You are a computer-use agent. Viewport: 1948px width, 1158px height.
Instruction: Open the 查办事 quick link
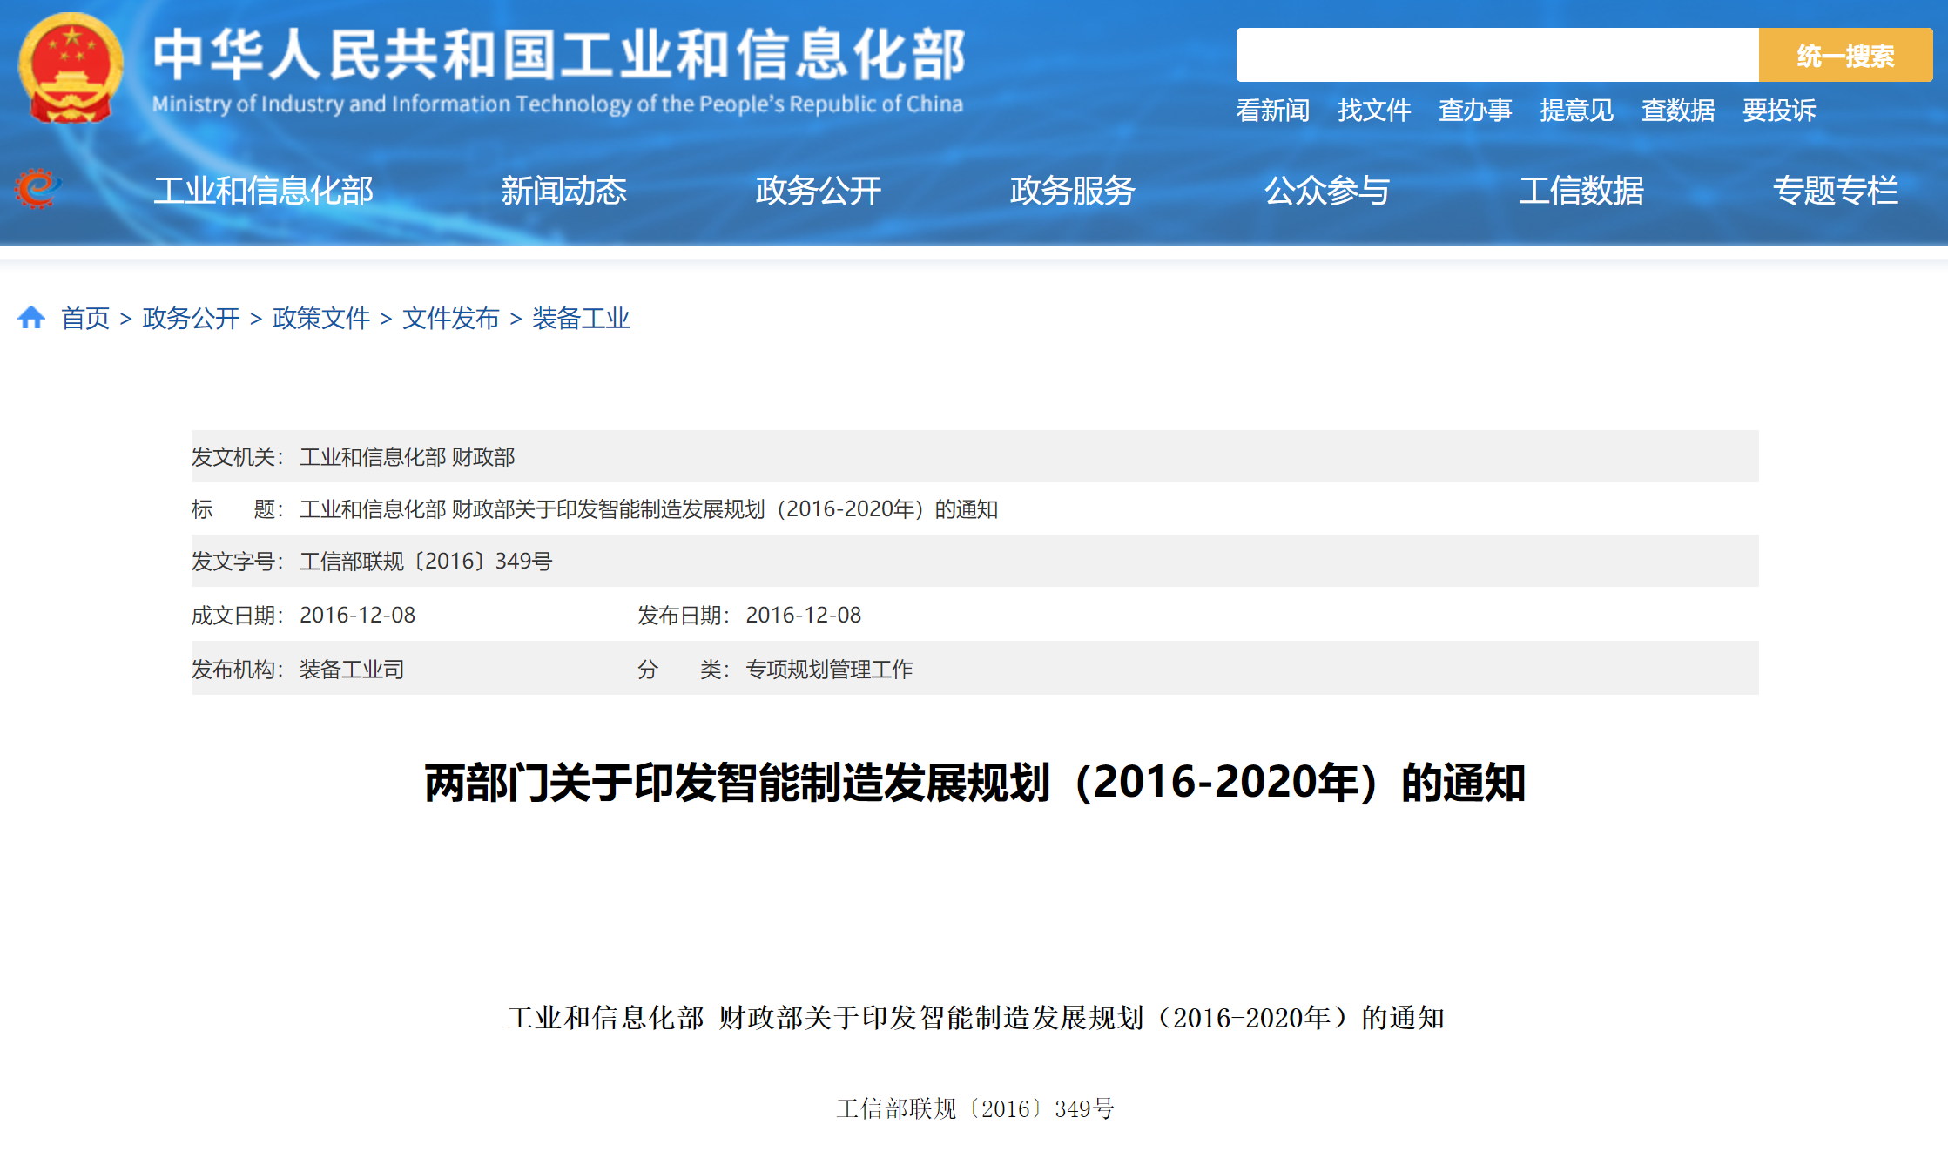[1475, 110]
